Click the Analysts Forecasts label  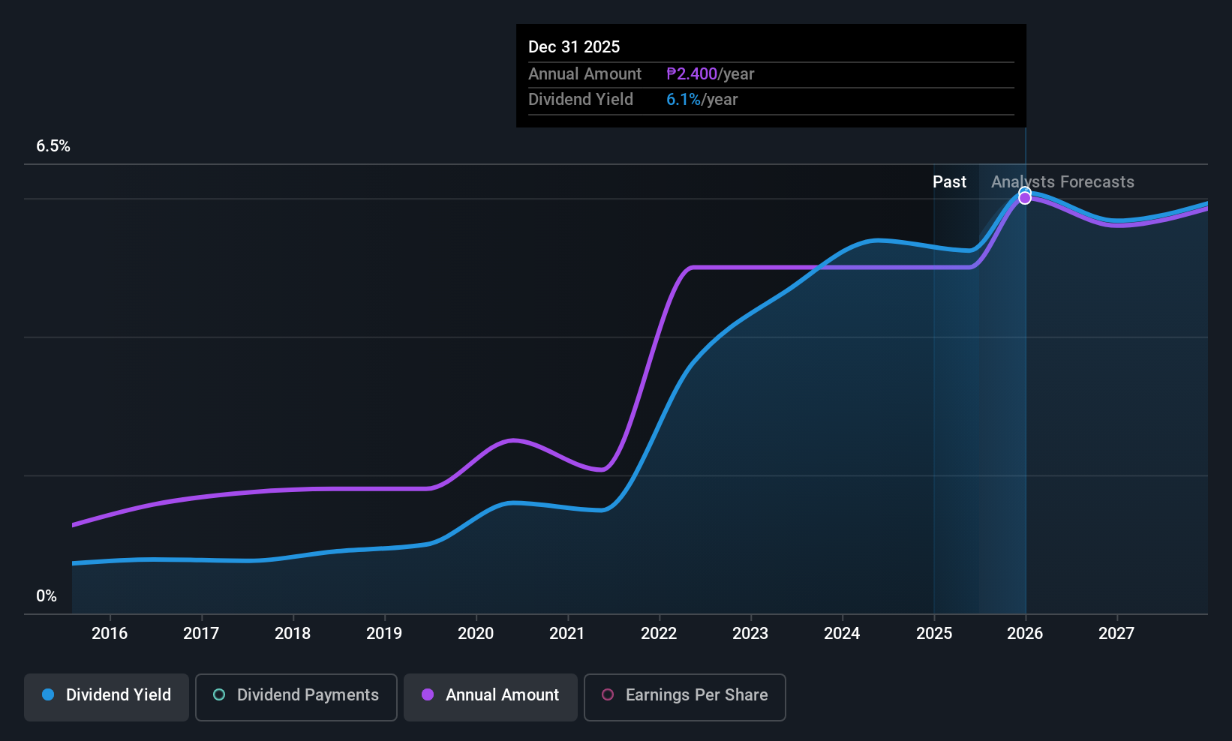[1062, 182]
